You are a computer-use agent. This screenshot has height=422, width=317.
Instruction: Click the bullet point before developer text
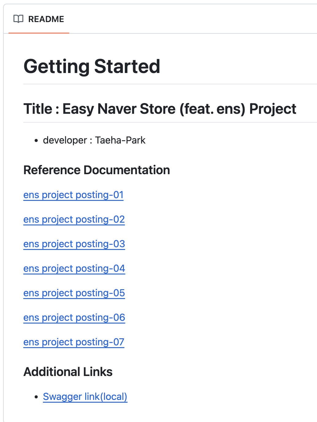point(36,141)
